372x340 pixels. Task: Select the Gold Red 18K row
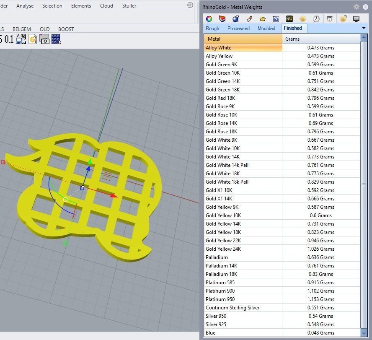tap(282, 98)
